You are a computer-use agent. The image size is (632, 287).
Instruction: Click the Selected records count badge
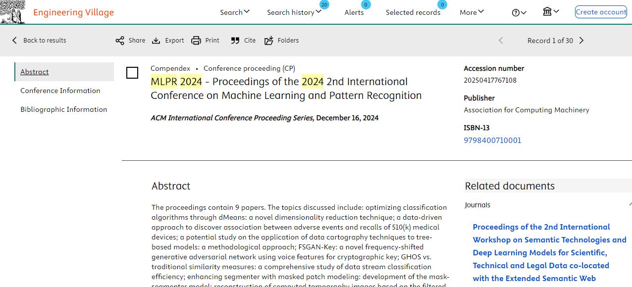(x=442, y=5)
